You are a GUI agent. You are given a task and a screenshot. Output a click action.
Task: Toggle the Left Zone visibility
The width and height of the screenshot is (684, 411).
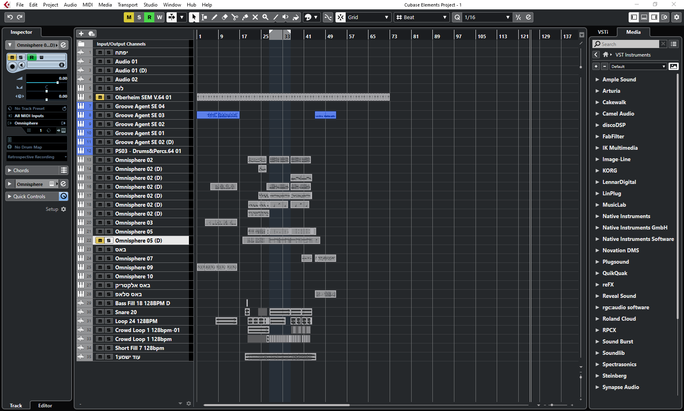(x=634, y=17)
